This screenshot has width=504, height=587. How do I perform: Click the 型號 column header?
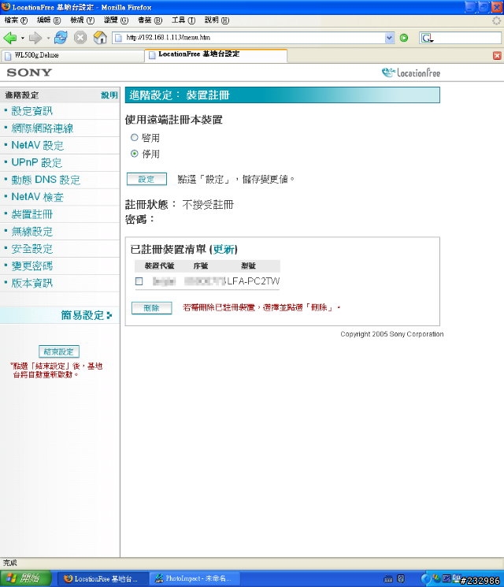(248, 266)
